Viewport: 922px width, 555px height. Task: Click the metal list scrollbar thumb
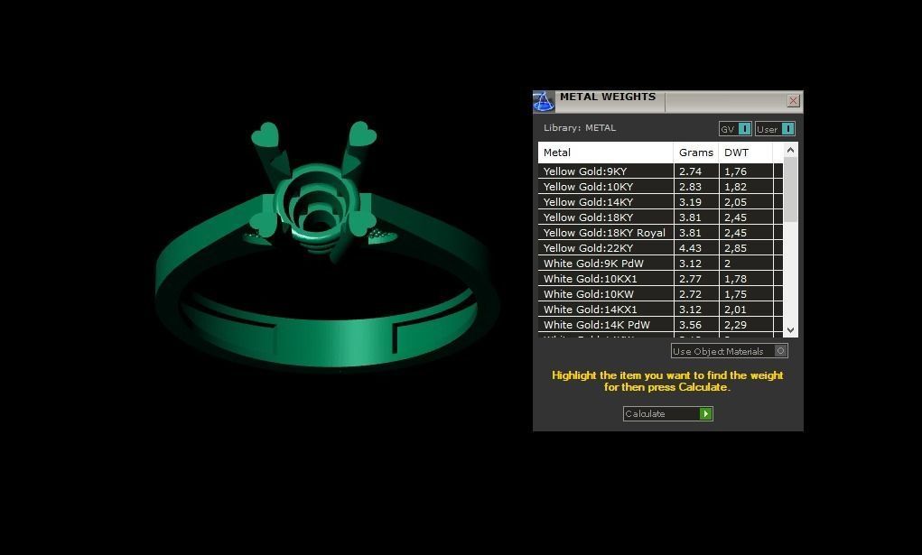pyautogui.click(x=790, y=190)
